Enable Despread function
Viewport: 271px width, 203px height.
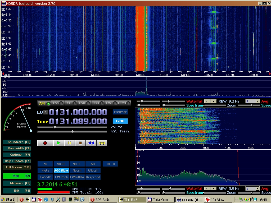[x=93, y=177]
